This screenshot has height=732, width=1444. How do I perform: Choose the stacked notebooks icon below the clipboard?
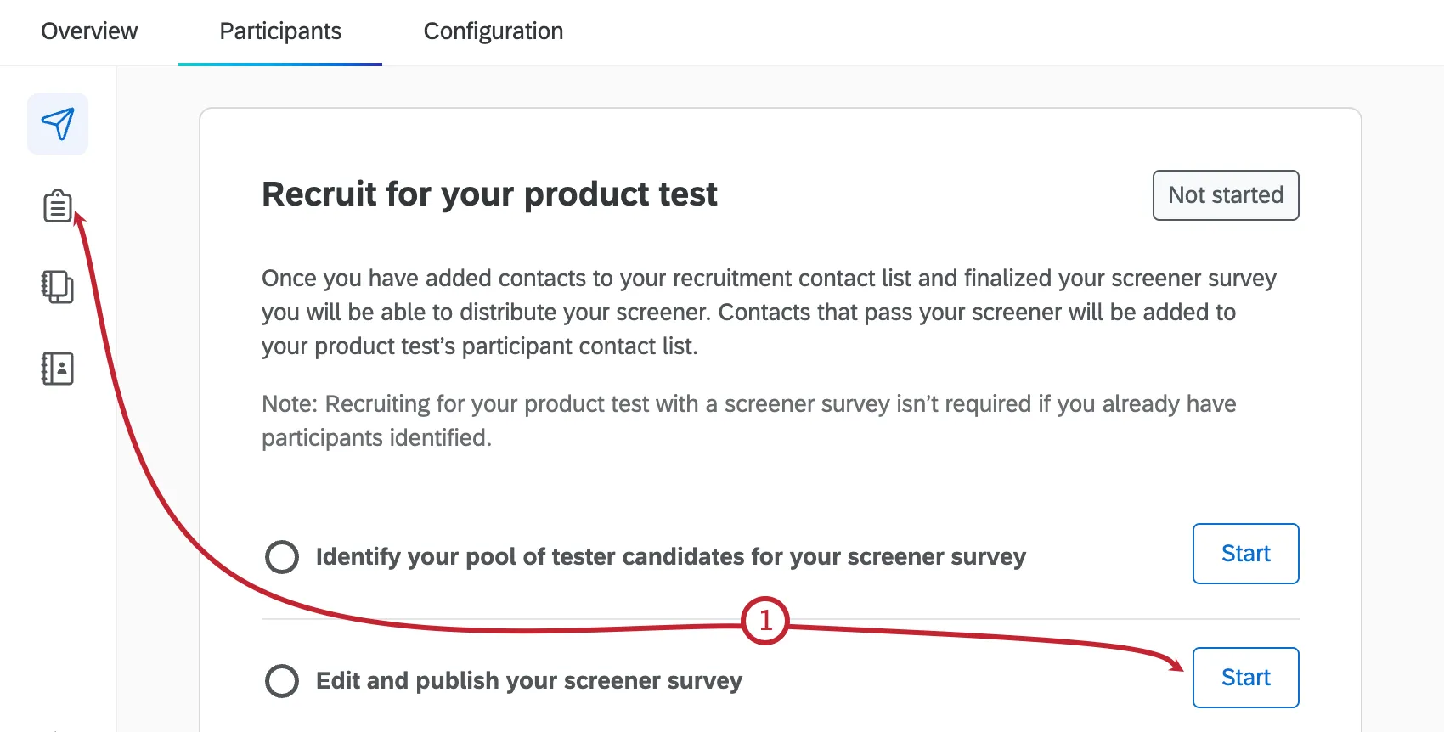[58, 287]
